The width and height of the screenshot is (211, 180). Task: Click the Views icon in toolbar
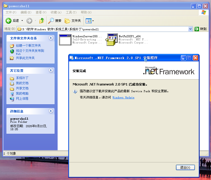[89, 21]
